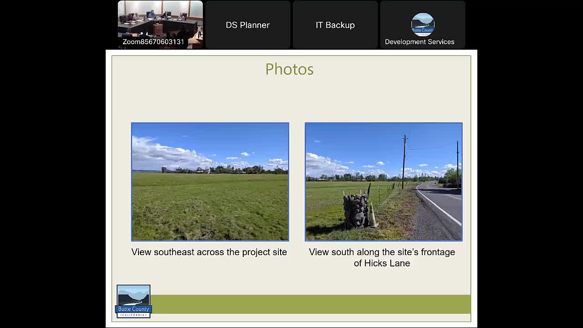Screen dimensions: 583x328
Task: Click the stone pillar in the right photo
Action: pos(355,210)
